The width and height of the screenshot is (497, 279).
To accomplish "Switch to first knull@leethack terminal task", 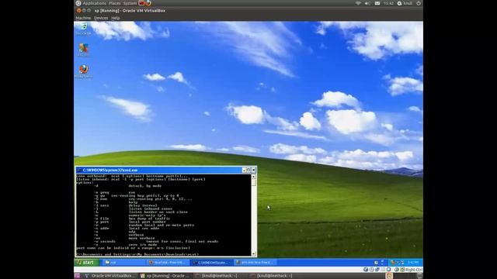I will [219, 276].
